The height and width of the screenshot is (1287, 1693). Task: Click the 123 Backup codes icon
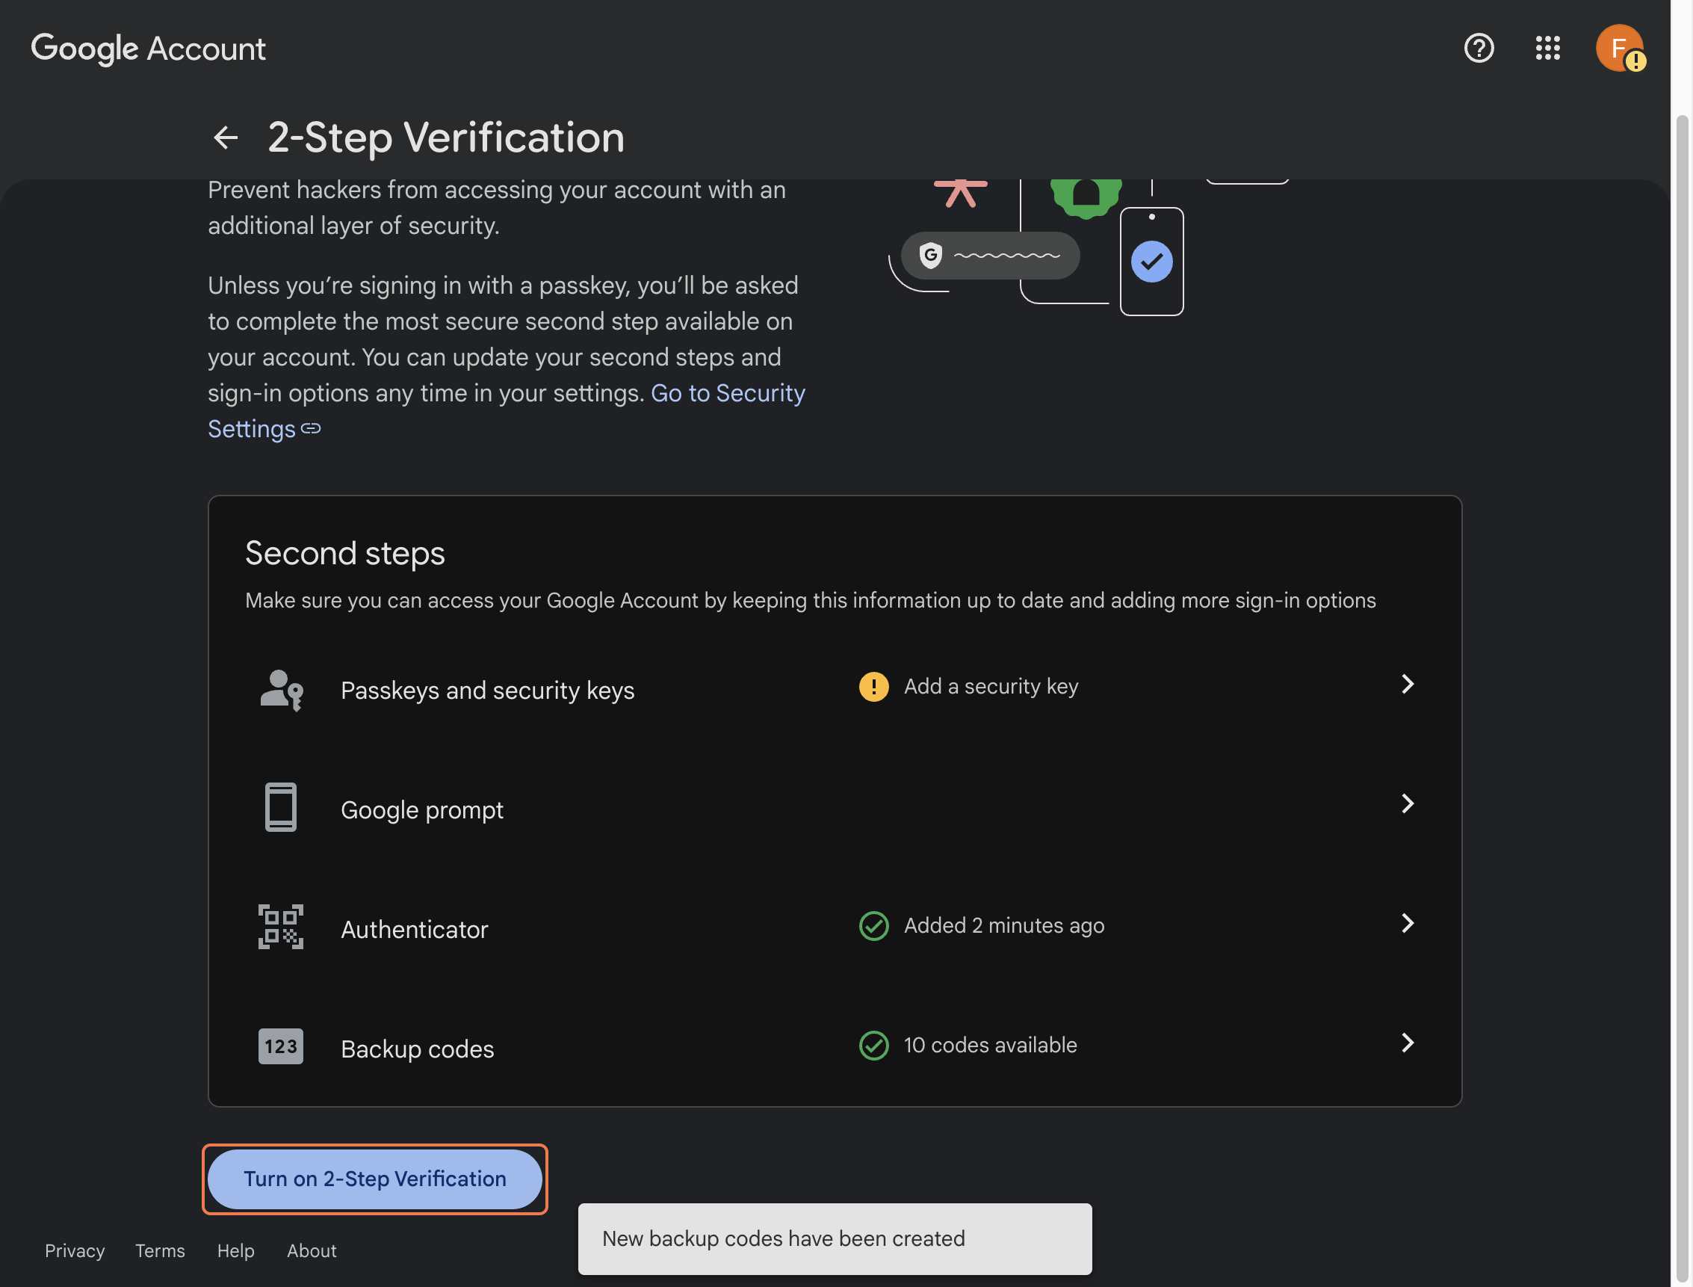coord(280,1046)
